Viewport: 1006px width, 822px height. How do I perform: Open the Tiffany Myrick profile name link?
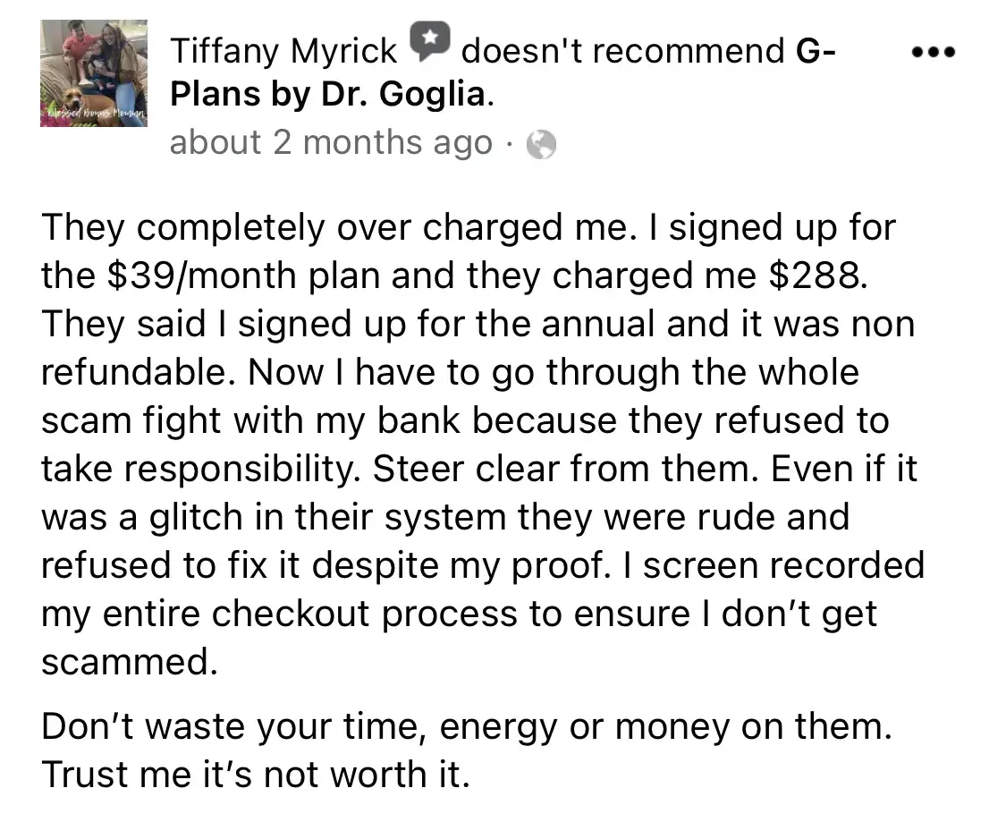283,52
